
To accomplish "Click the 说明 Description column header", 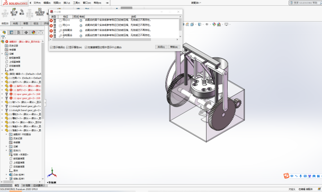I will (x=133, y=16).
